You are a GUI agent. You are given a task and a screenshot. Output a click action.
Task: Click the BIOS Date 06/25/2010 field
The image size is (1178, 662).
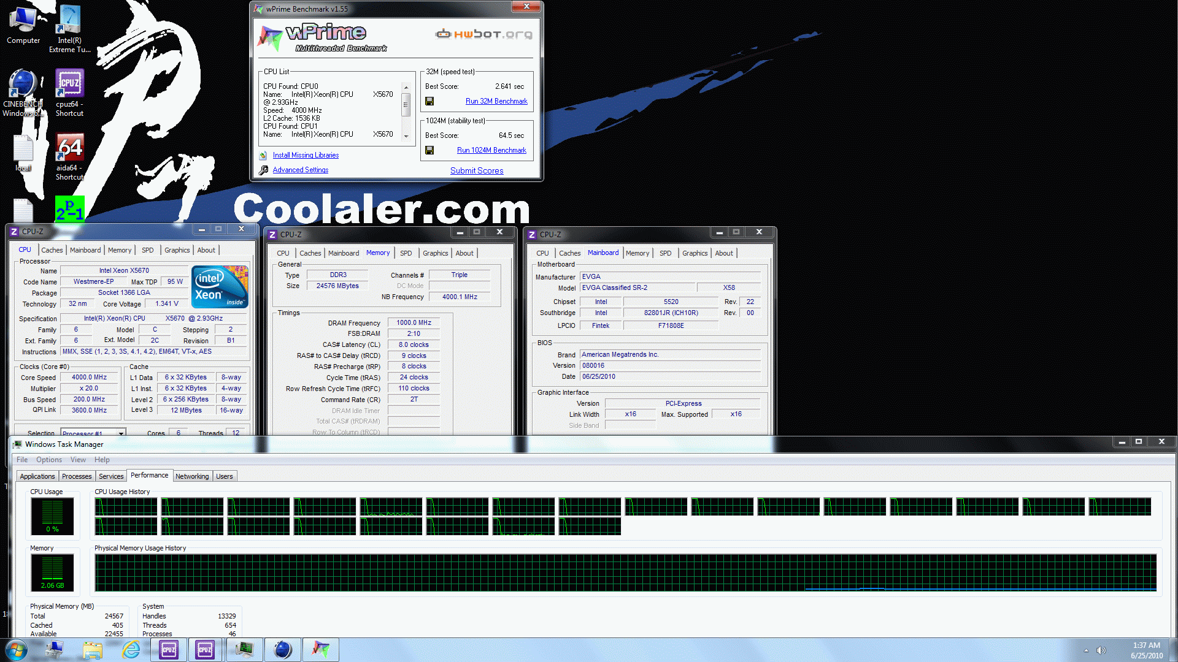[671, 376]
